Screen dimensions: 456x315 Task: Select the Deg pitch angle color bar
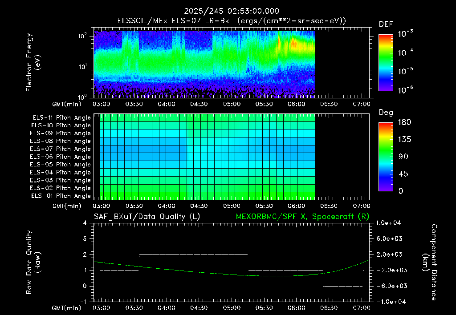point(386,157)
